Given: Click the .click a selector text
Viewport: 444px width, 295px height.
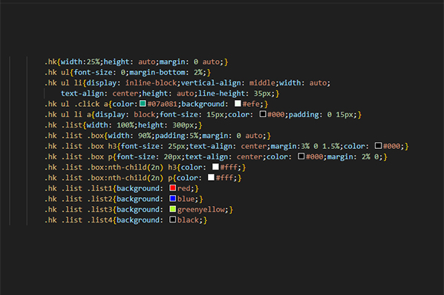Looking at the screenshot, I should [x=91, y=104].
